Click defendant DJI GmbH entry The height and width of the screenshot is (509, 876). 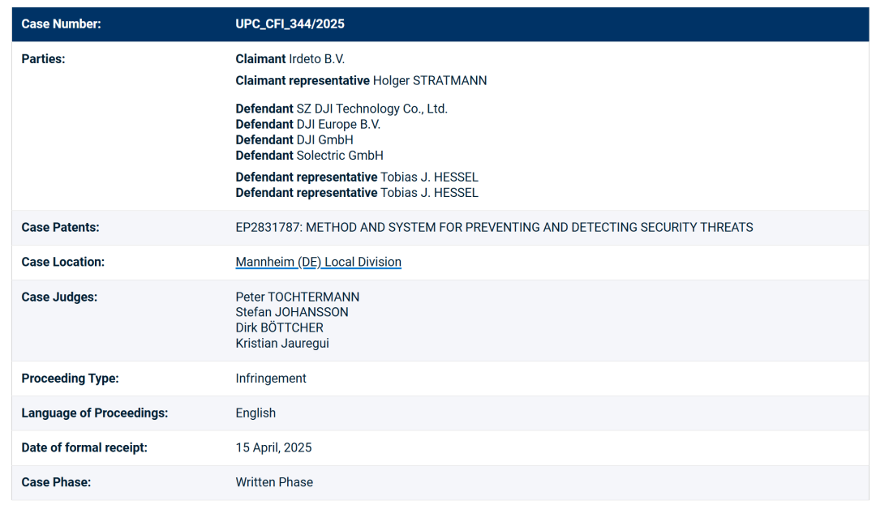click(324, 139)
